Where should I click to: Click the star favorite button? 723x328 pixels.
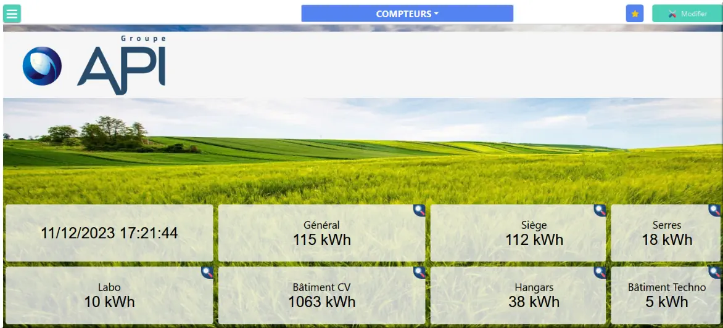pos(634,14)
